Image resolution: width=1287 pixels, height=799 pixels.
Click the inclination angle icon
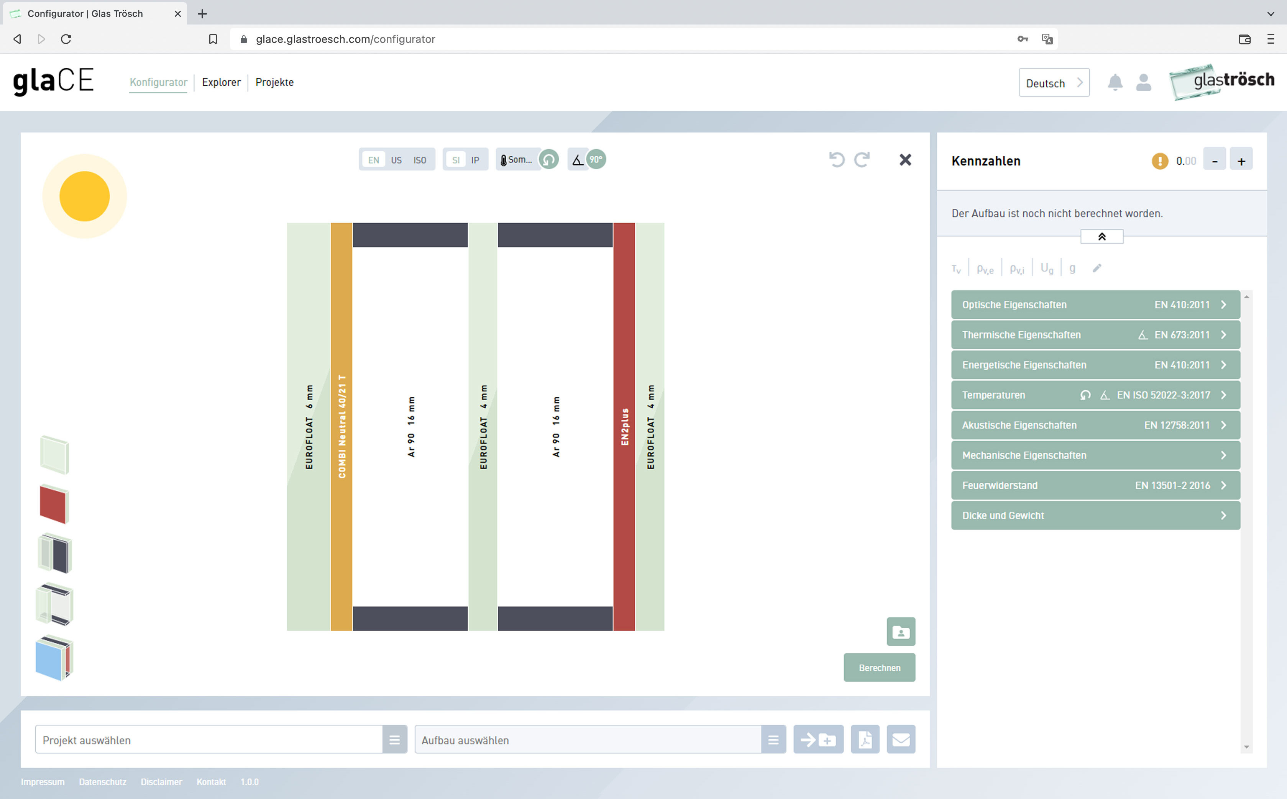tap(578, 160)
